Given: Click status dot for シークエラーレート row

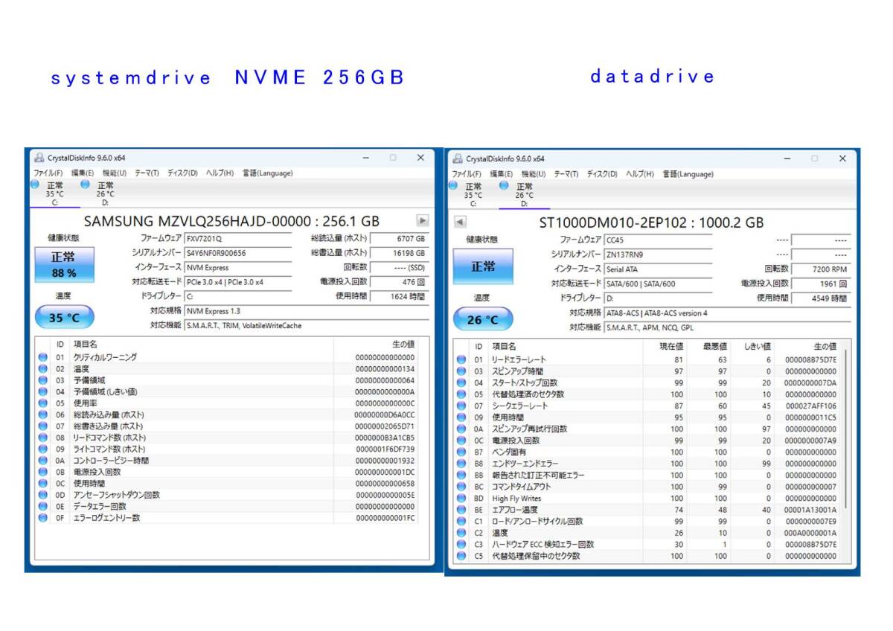Looking at the screenshot, I should coord(461,406).
